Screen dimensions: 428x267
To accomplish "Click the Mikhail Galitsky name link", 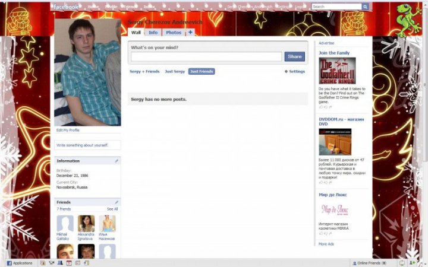I will pyautogui.click(x=62, y=237).
